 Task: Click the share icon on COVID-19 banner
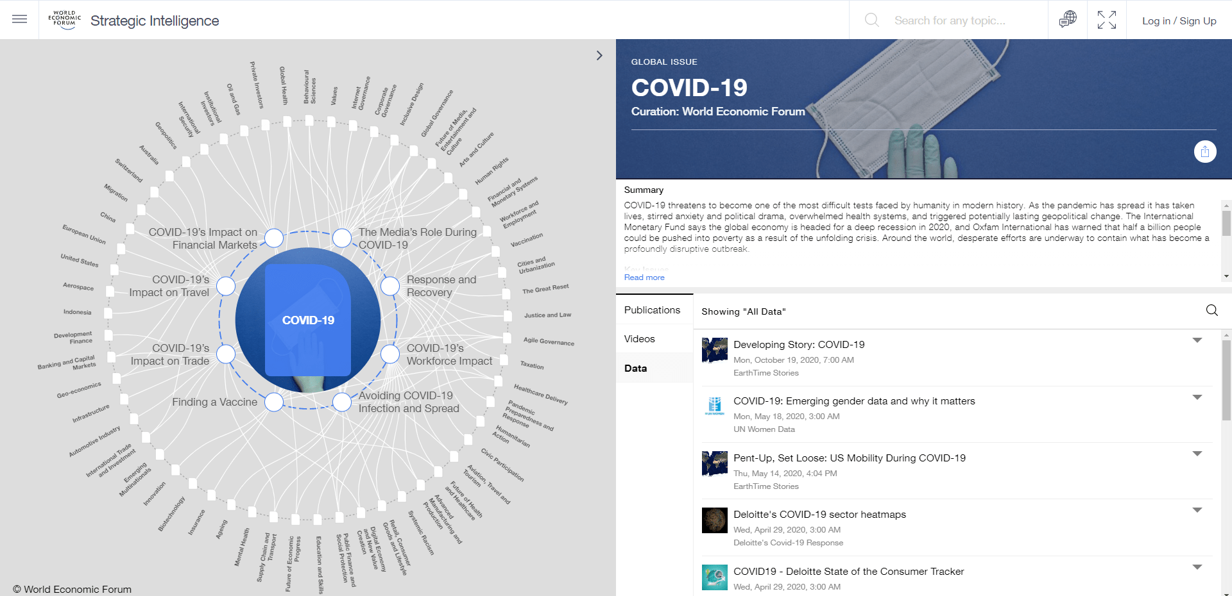1205,151
